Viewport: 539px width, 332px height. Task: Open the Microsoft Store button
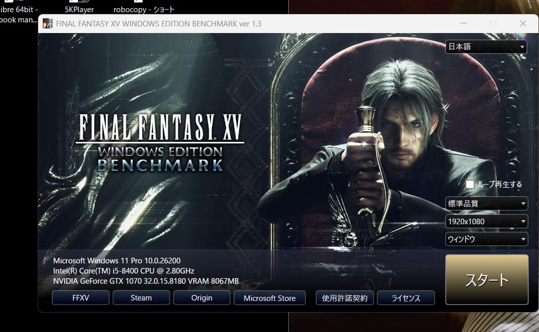(x=269, y=298)
